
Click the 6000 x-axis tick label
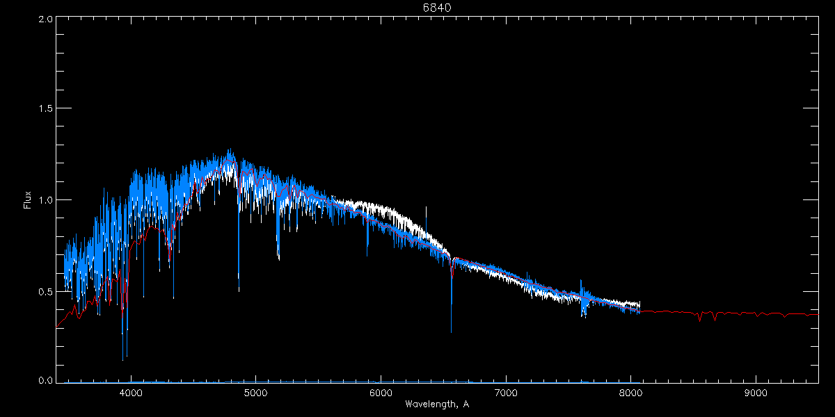click(x=381, y=393)
